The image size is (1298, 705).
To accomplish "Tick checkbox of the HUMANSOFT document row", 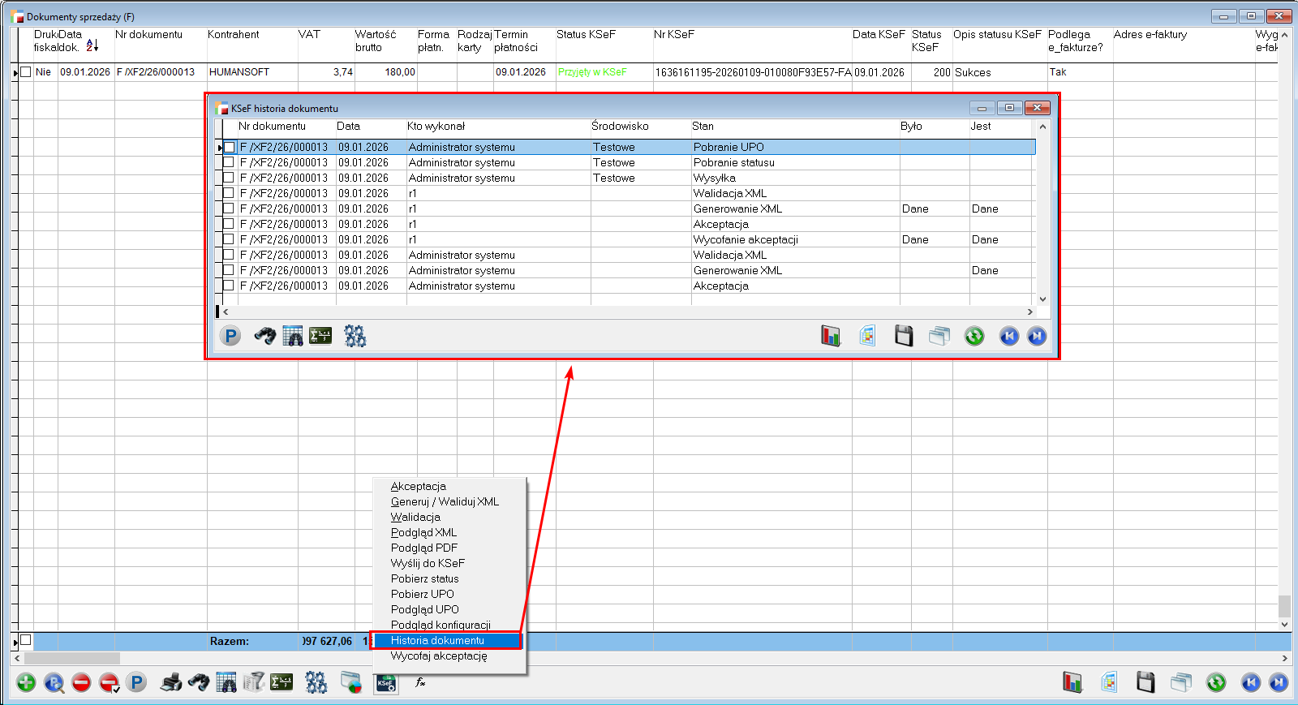I will coord(26,72).
